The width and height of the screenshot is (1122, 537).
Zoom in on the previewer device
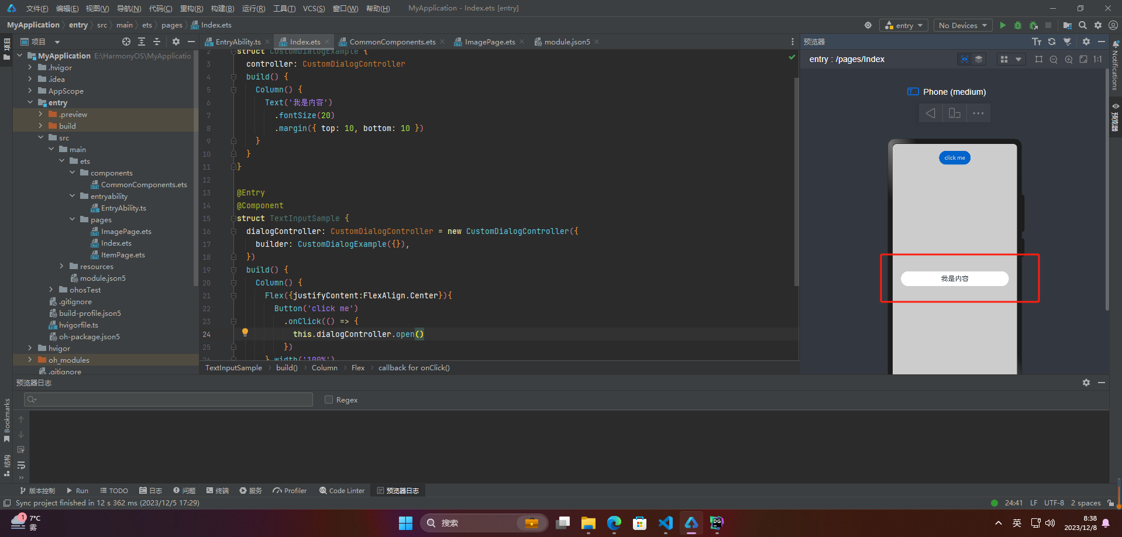click(1069, 59)
